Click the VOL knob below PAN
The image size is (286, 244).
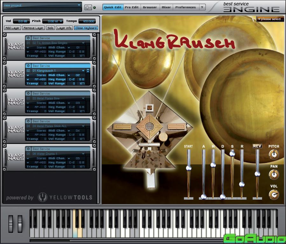[273, 194]
